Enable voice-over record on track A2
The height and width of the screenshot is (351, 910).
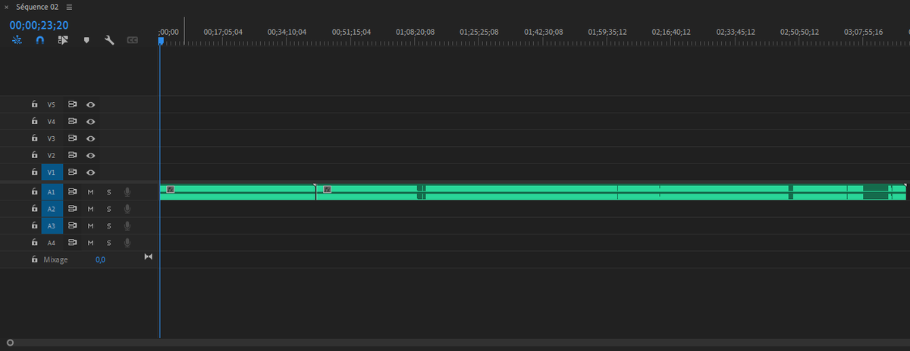tap(127, 209)
